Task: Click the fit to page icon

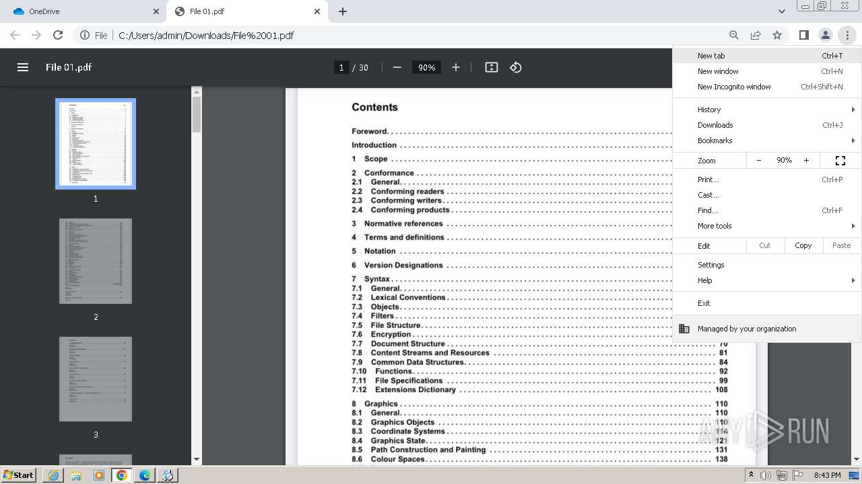Action: pos(492,67)
